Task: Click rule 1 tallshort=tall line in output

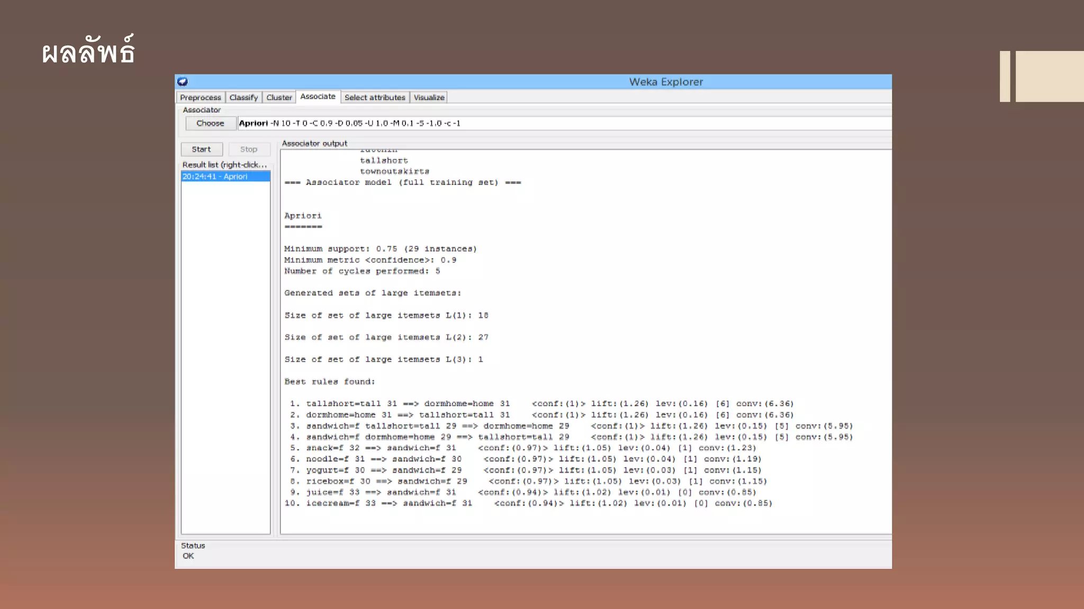Action: 540,403
